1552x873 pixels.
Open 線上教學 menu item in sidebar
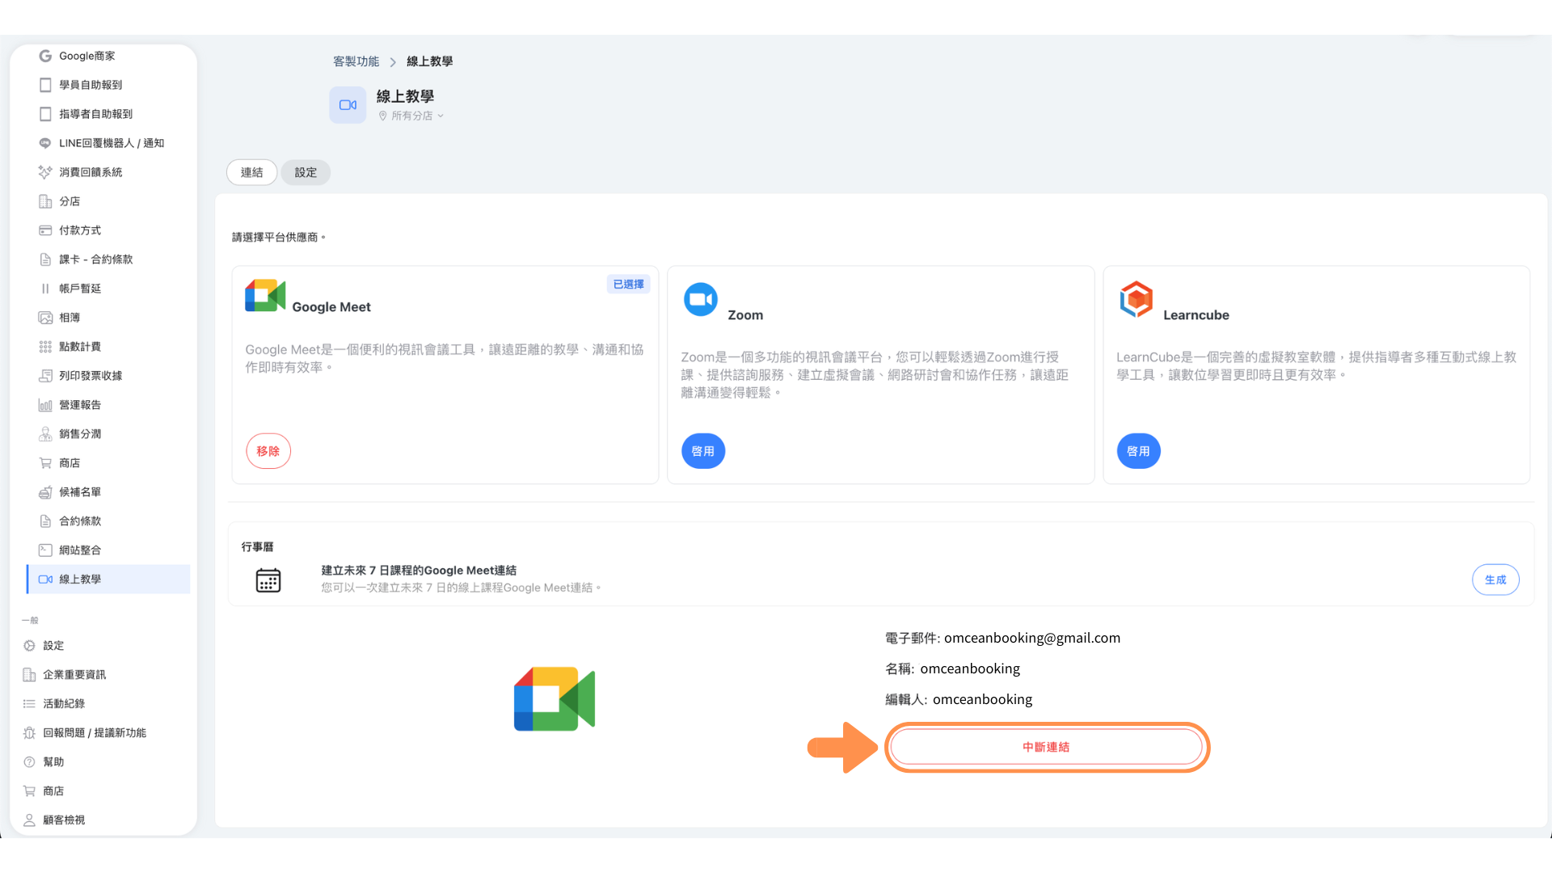pyautogui.click(x=108, y=580)
